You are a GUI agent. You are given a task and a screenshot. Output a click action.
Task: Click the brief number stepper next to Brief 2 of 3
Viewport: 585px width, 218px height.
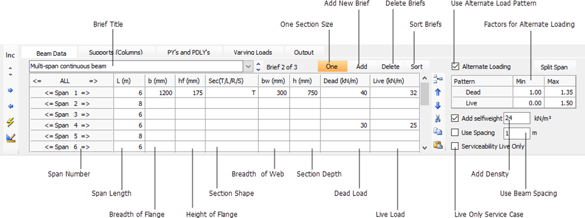[258, 67]
